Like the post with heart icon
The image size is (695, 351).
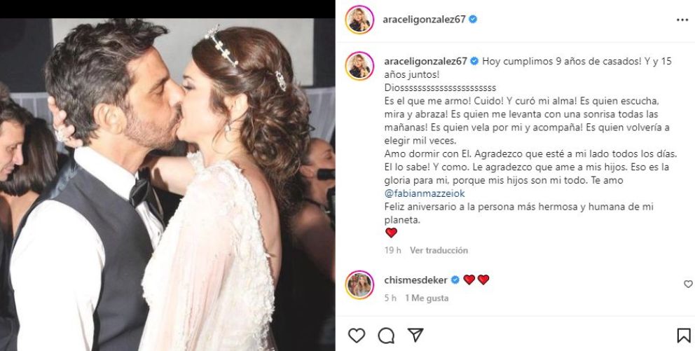tap(357, 336)
